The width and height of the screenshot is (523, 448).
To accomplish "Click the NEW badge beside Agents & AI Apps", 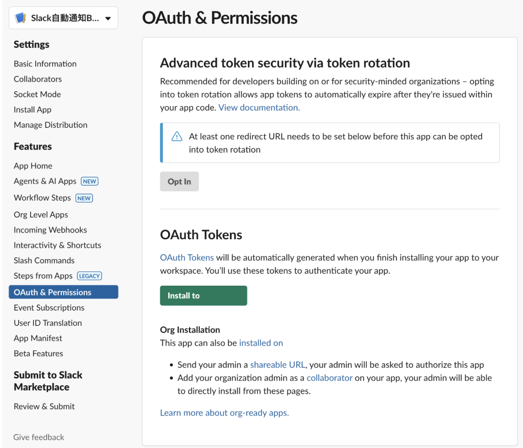I will coord(89,181).
